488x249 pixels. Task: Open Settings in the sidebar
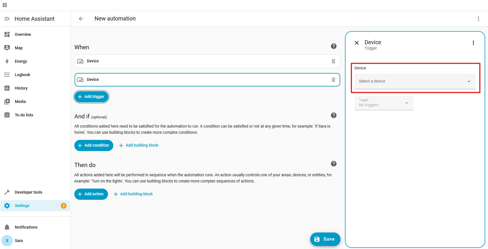click(x=35, y=206)
